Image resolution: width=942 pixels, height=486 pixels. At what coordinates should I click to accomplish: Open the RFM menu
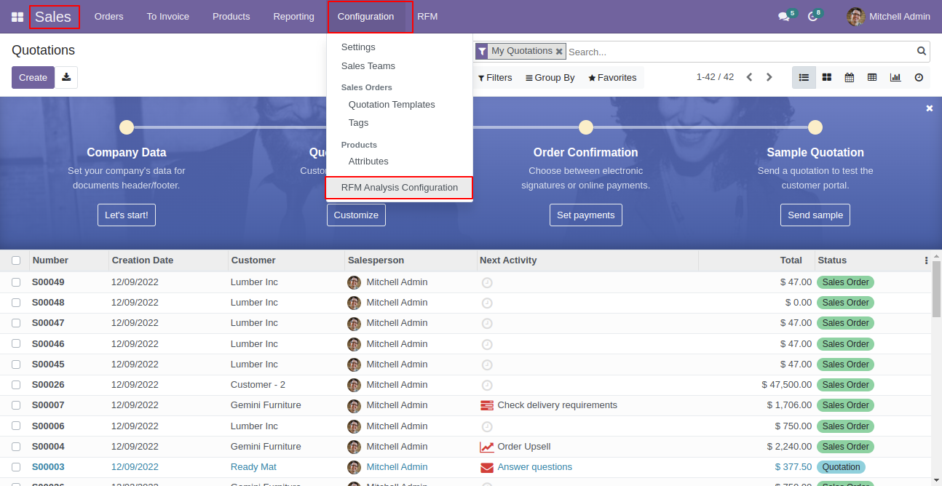pos(428,17)
